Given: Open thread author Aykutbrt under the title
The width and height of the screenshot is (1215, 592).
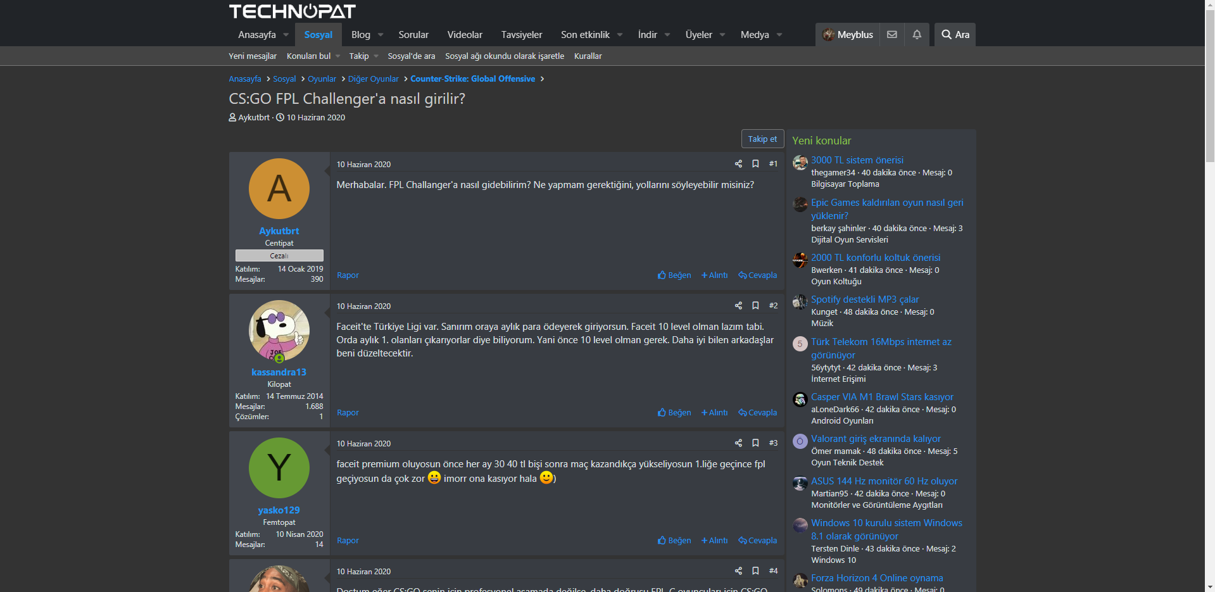Looking at the screenshot, I should click(254, 118).
